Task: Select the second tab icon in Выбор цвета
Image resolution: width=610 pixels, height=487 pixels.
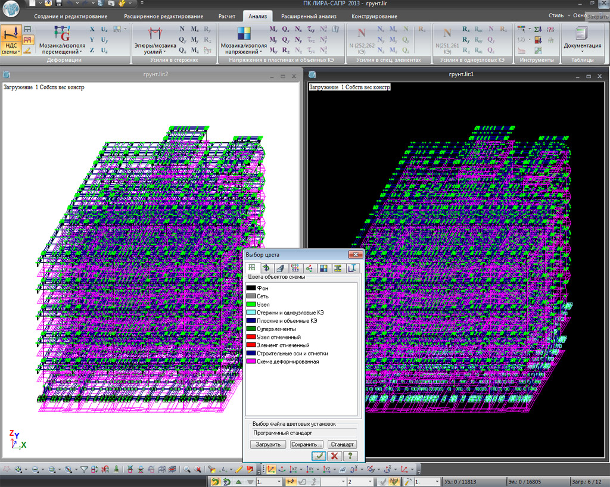Action: 266,268
